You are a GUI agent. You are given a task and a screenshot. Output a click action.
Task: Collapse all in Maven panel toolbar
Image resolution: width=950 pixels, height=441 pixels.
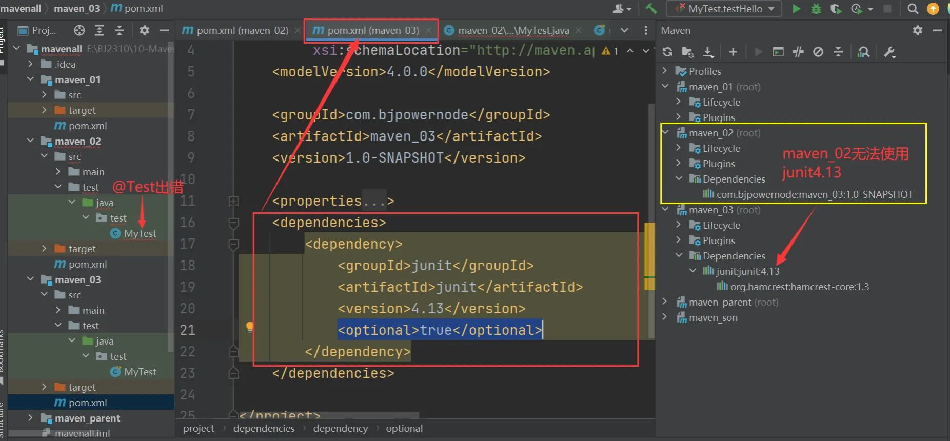838,52
